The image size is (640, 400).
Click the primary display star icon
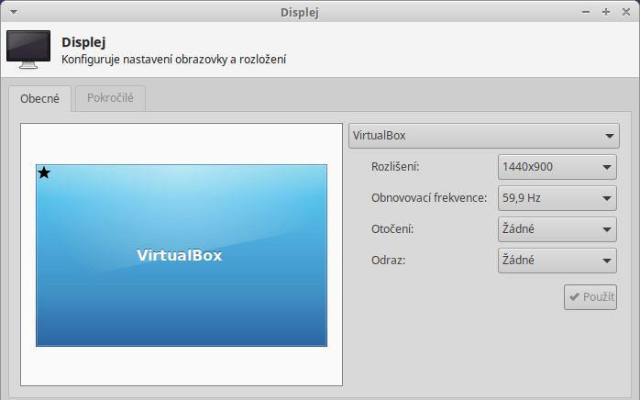click(44, 172)
